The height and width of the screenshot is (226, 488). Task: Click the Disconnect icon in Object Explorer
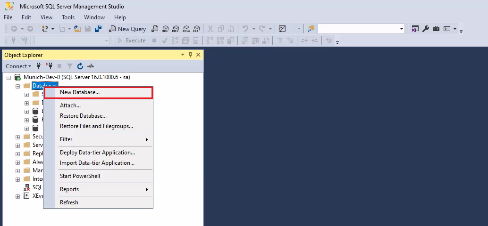[49, 66]
